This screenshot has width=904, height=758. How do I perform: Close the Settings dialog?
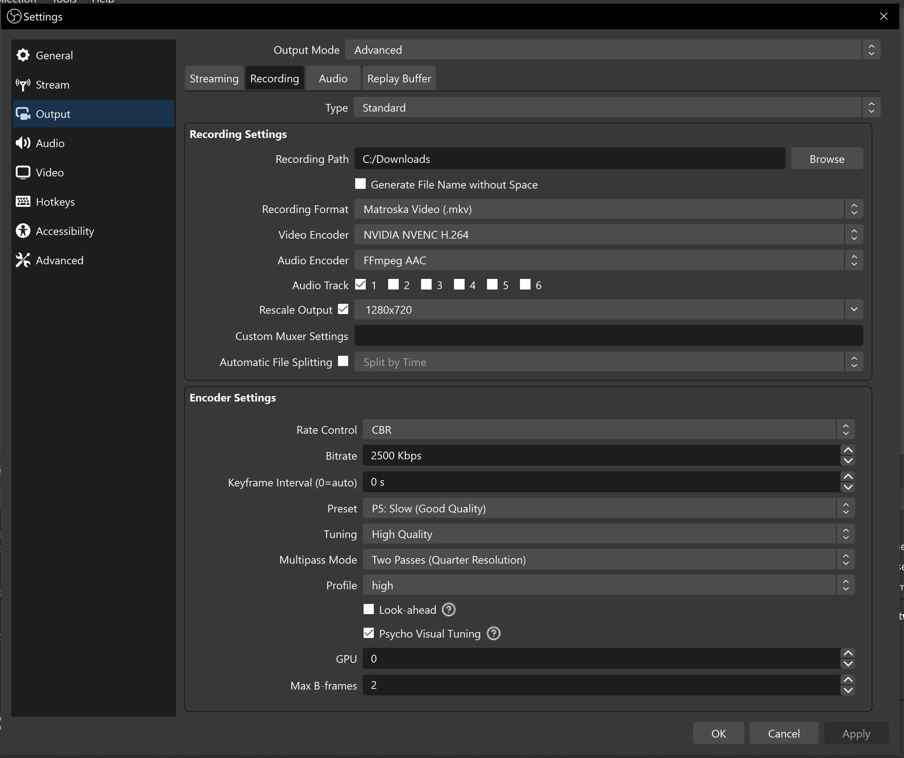884,16
